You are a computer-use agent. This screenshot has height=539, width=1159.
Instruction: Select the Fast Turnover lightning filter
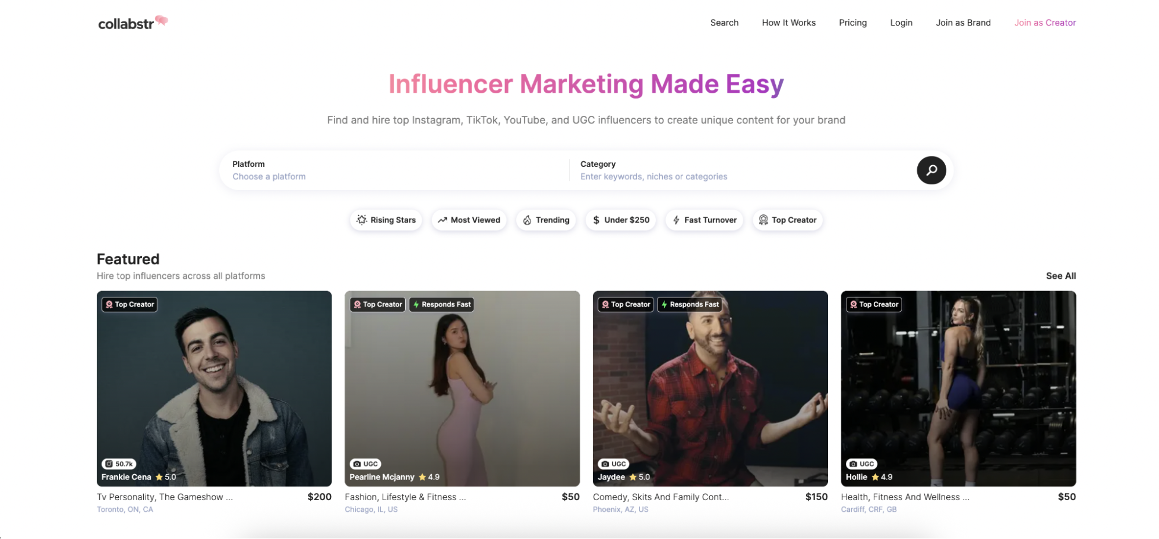(704, 220)
